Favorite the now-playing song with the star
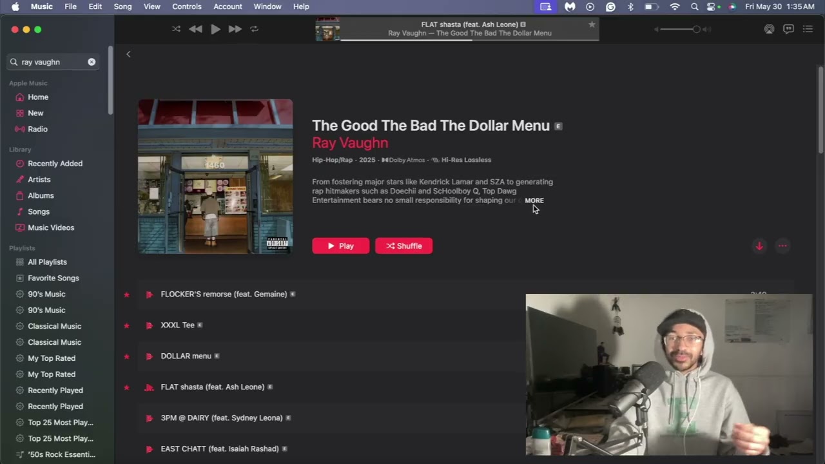825x464 pixels. [x=592, y=24]
